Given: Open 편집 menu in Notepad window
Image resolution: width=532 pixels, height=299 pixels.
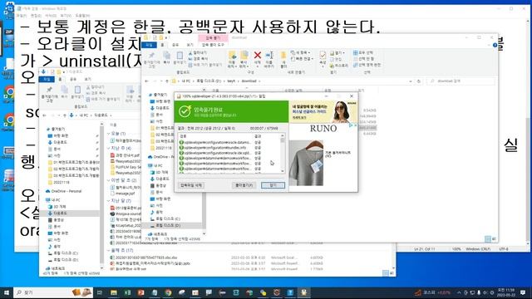Looking at the screenshot, I should click(36, 16).
